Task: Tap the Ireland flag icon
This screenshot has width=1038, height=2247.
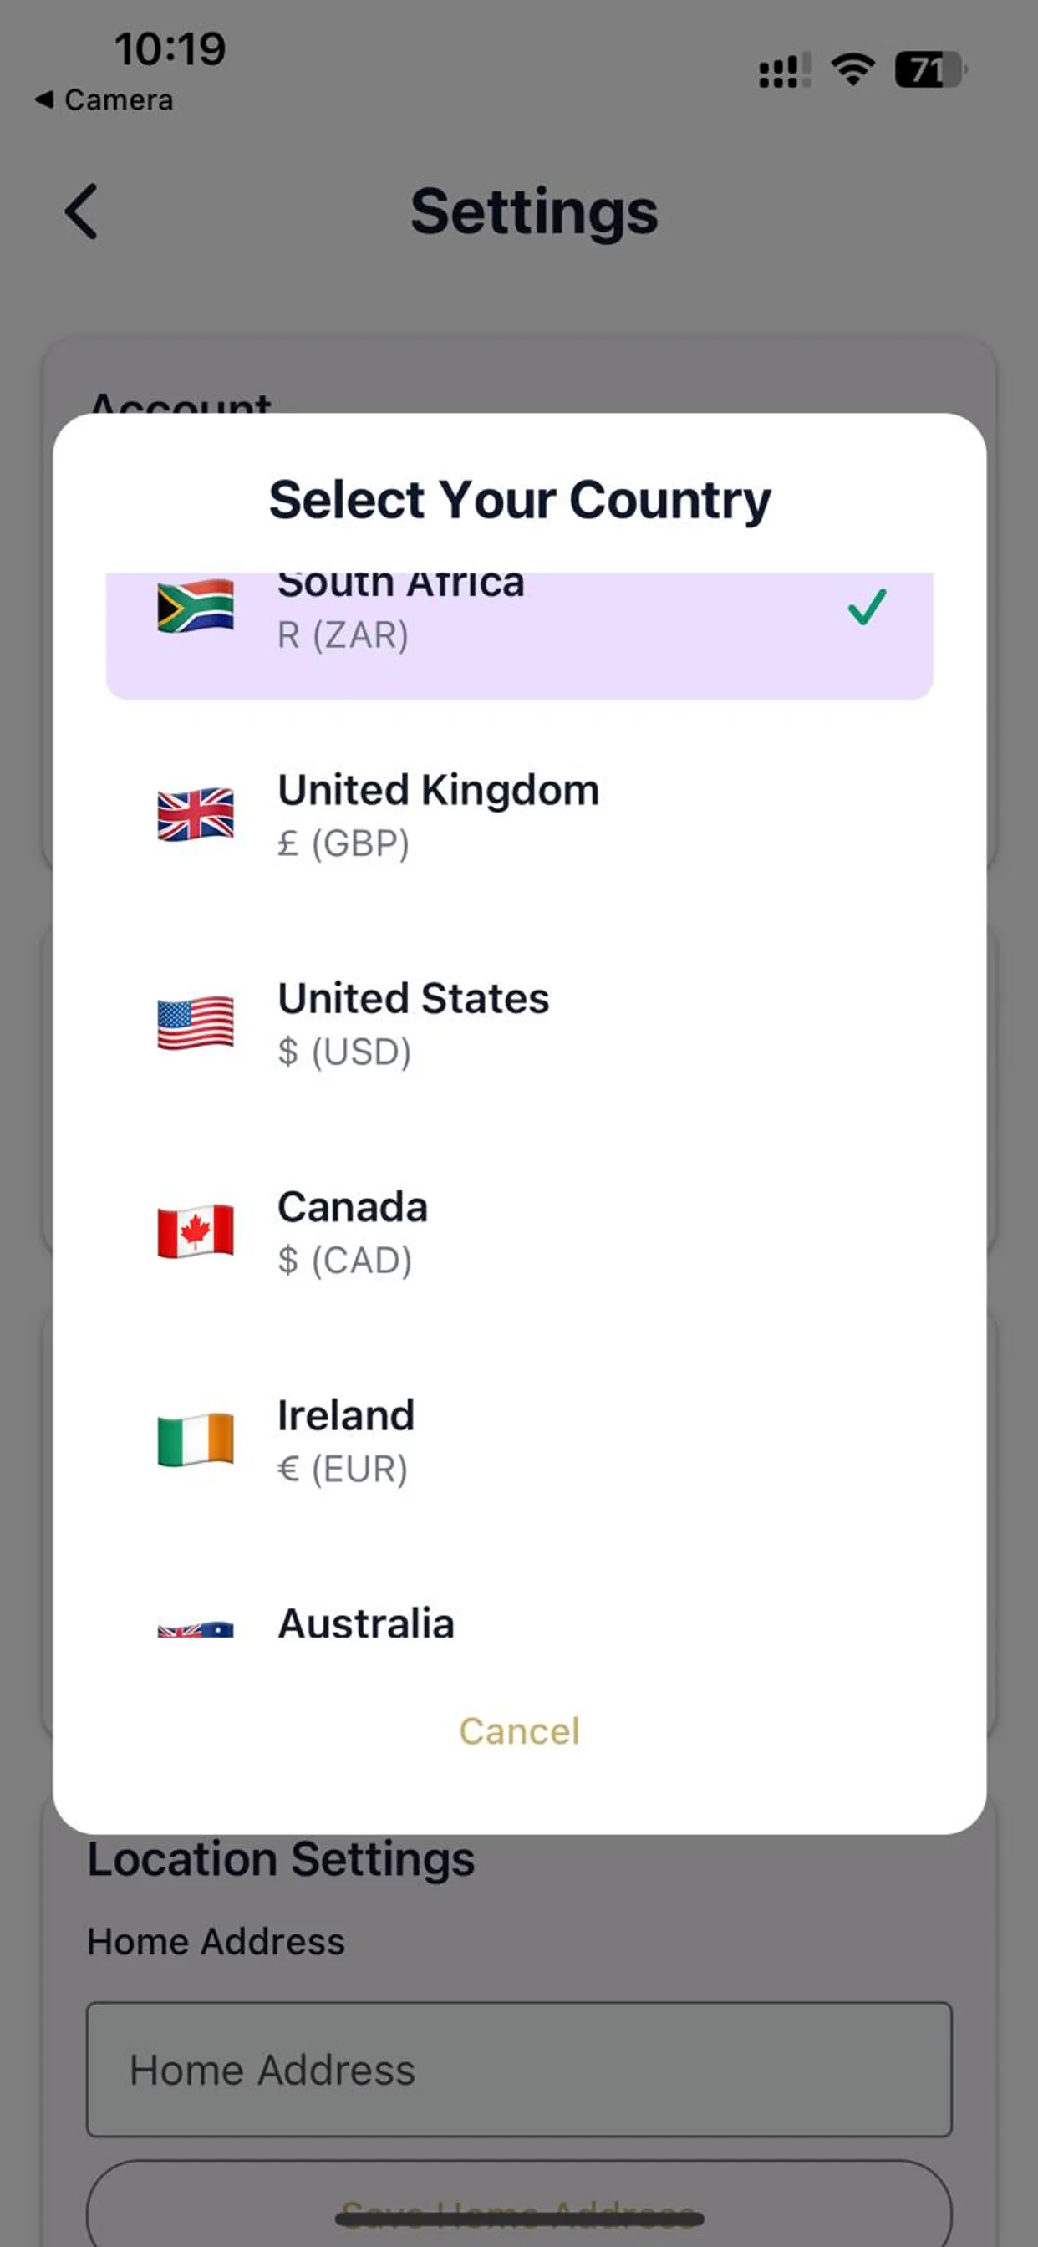Action: (196, 1441)
